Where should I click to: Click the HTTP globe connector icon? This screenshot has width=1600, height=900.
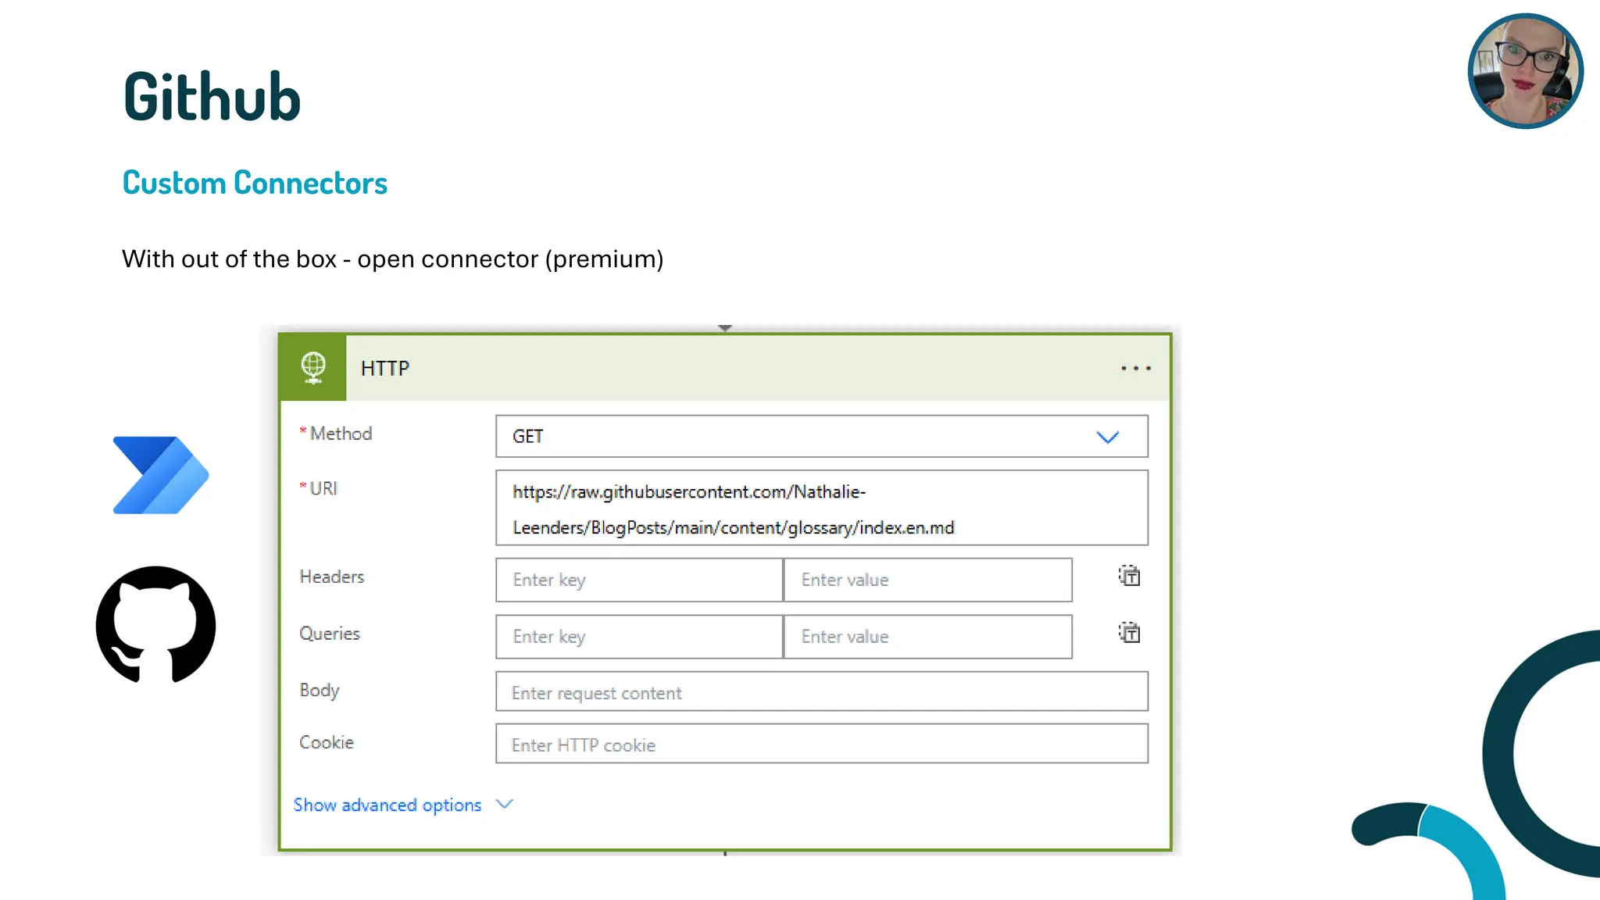[313, 368]
